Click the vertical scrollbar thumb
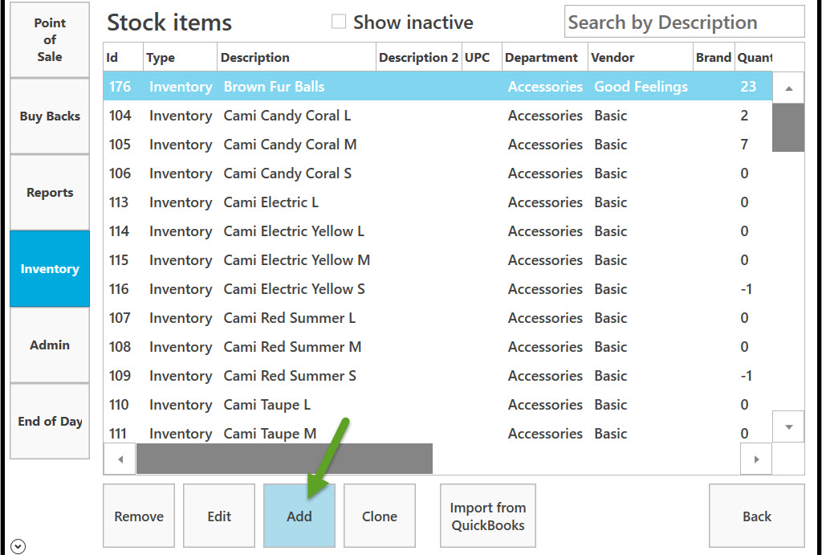The height and width of the screenshot is (555, 822). (x=788, y=128)
